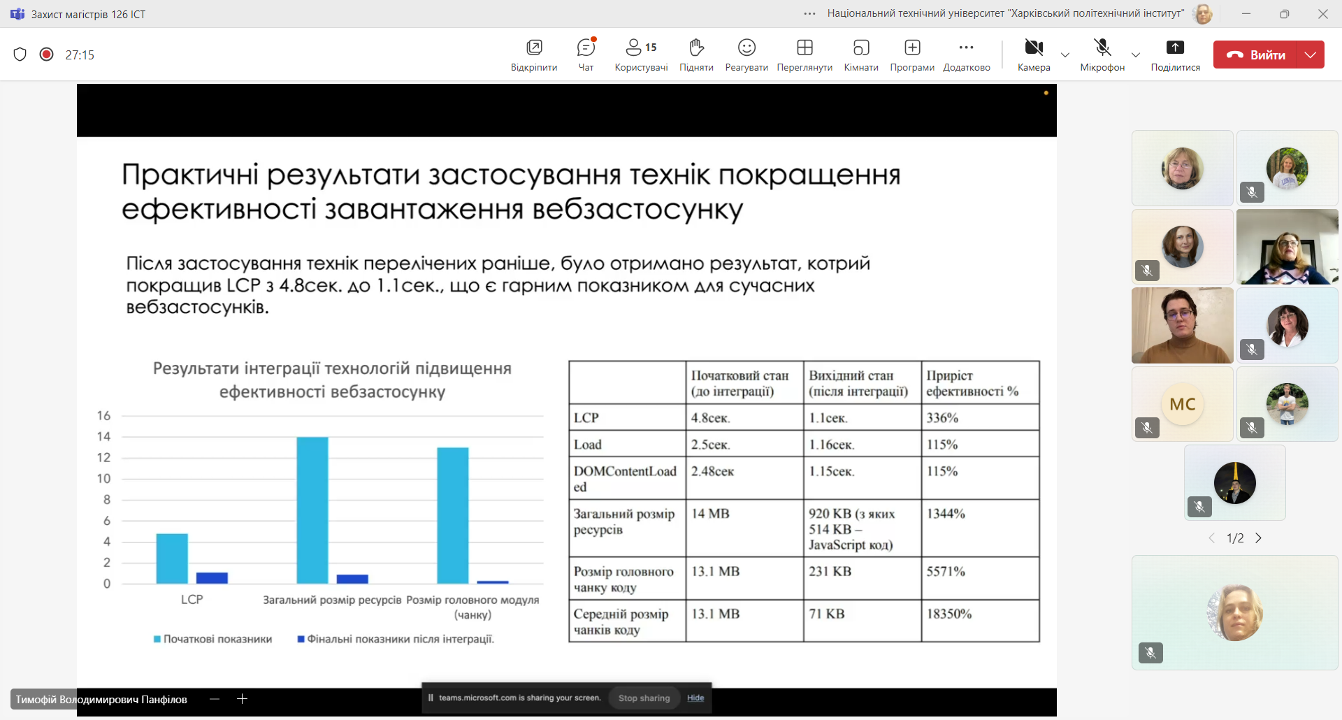
Task: Pop out the meeting with Відкріпити
Action: click(x=534, y=55)
